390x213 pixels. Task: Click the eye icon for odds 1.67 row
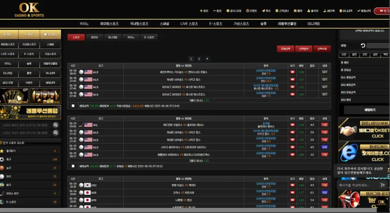pyautogui.click(x=292, y=79)
